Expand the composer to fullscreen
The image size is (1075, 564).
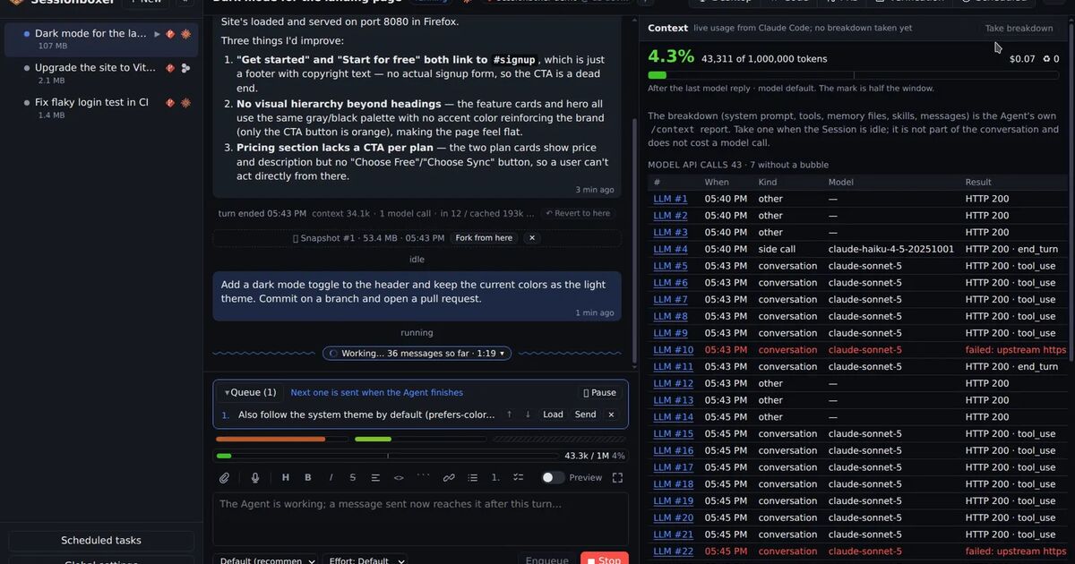[617, 478]
